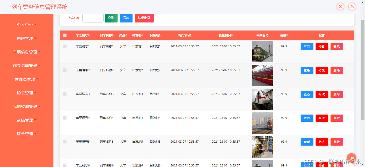Open the green train image in row 1

(x=263, y=52)
